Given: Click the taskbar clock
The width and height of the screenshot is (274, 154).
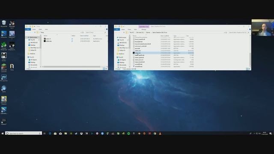Looking at the screenshot, I should [x=265, y=133].
